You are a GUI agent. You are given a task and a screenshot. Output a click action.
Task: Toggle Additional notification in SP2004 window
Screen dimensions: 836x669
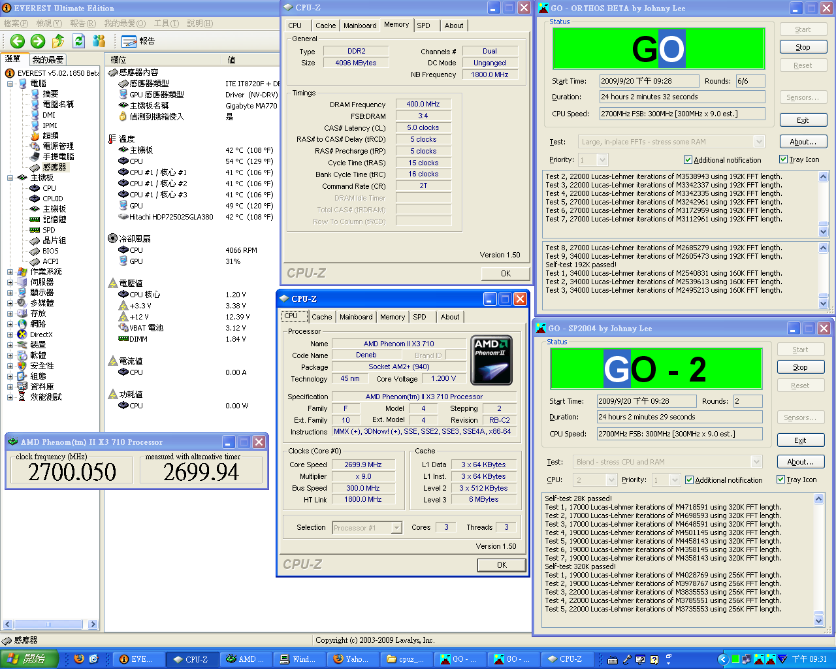pos(689,480)
